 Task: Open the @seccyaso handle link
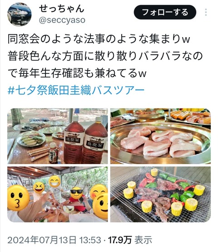click(62, 20)
